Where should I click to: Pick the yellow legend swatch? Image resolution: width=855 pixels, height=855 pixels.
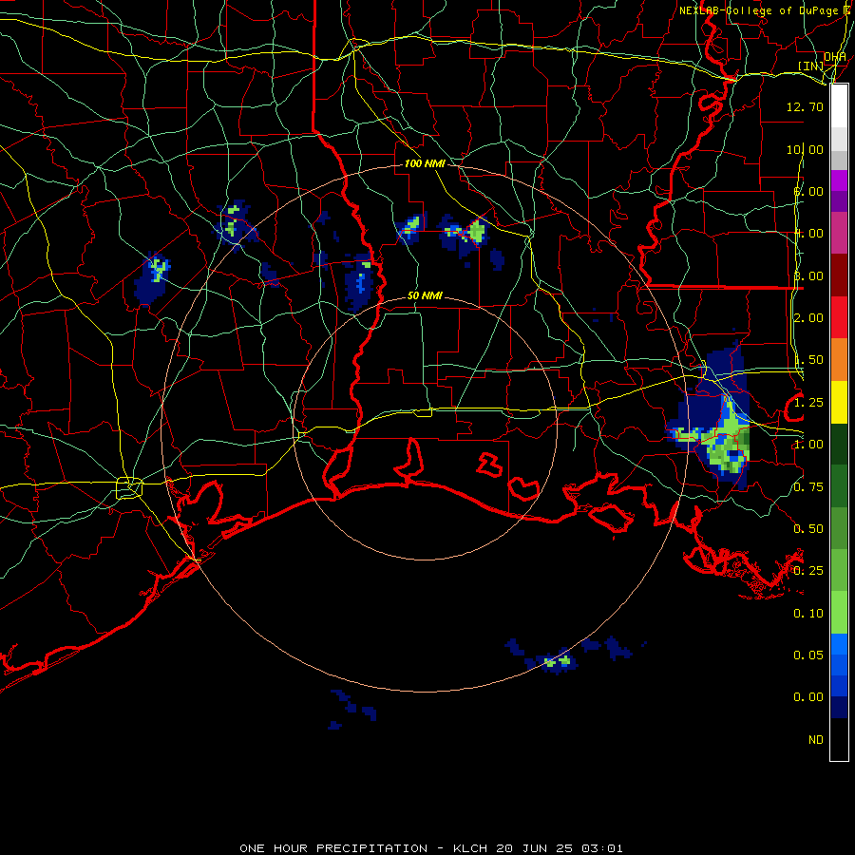[839, 402]
